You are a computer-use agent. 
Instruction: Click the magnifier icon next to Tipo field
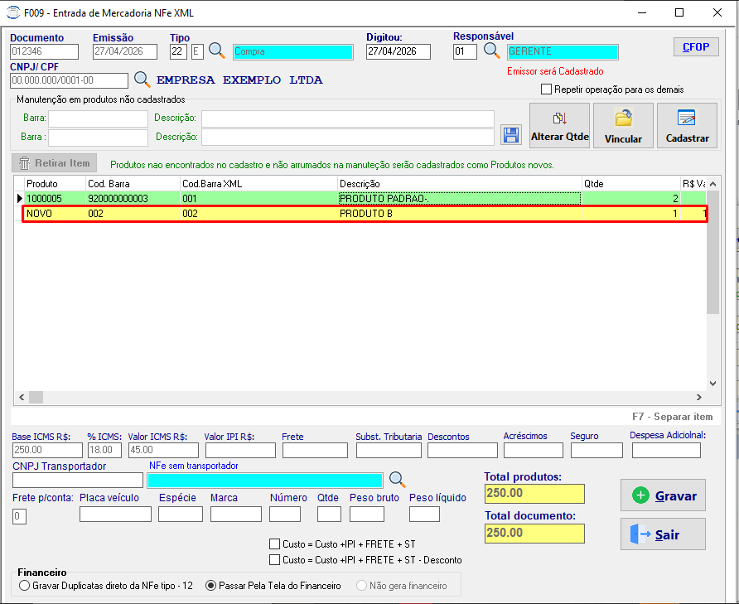(x=217, y=51)
